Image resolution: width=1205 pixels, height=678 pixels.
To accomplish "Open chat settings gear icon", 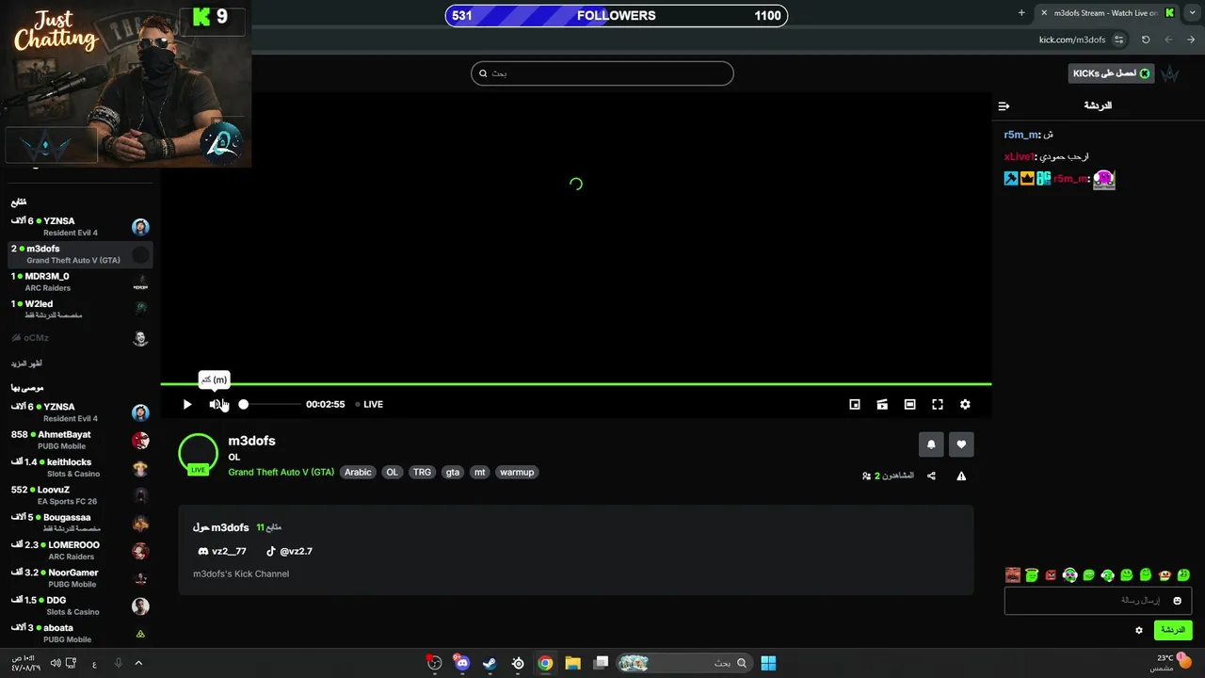I will [1139, 630].
